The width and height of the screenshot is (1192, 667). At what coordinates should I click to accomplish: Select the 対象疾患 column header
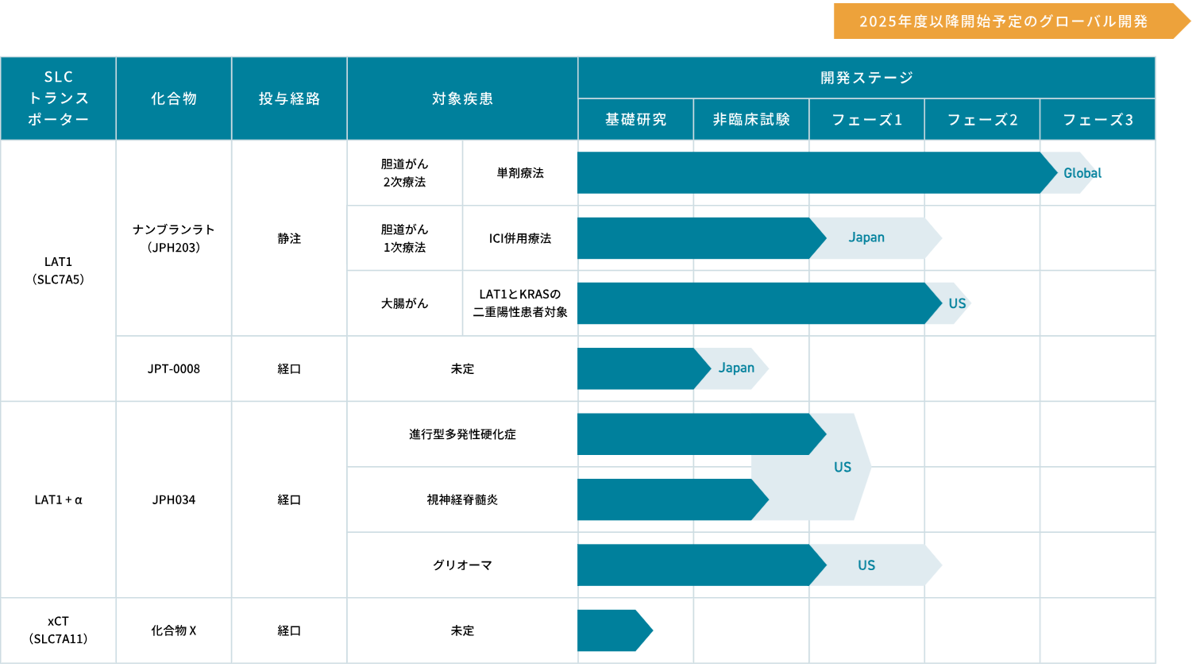(462, 98)
